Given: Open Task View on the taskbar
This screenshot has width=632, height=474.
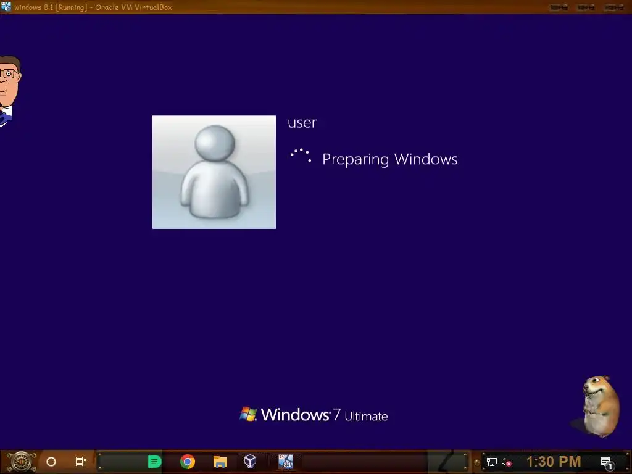Looking at the screenshot, I should [81, 462].
